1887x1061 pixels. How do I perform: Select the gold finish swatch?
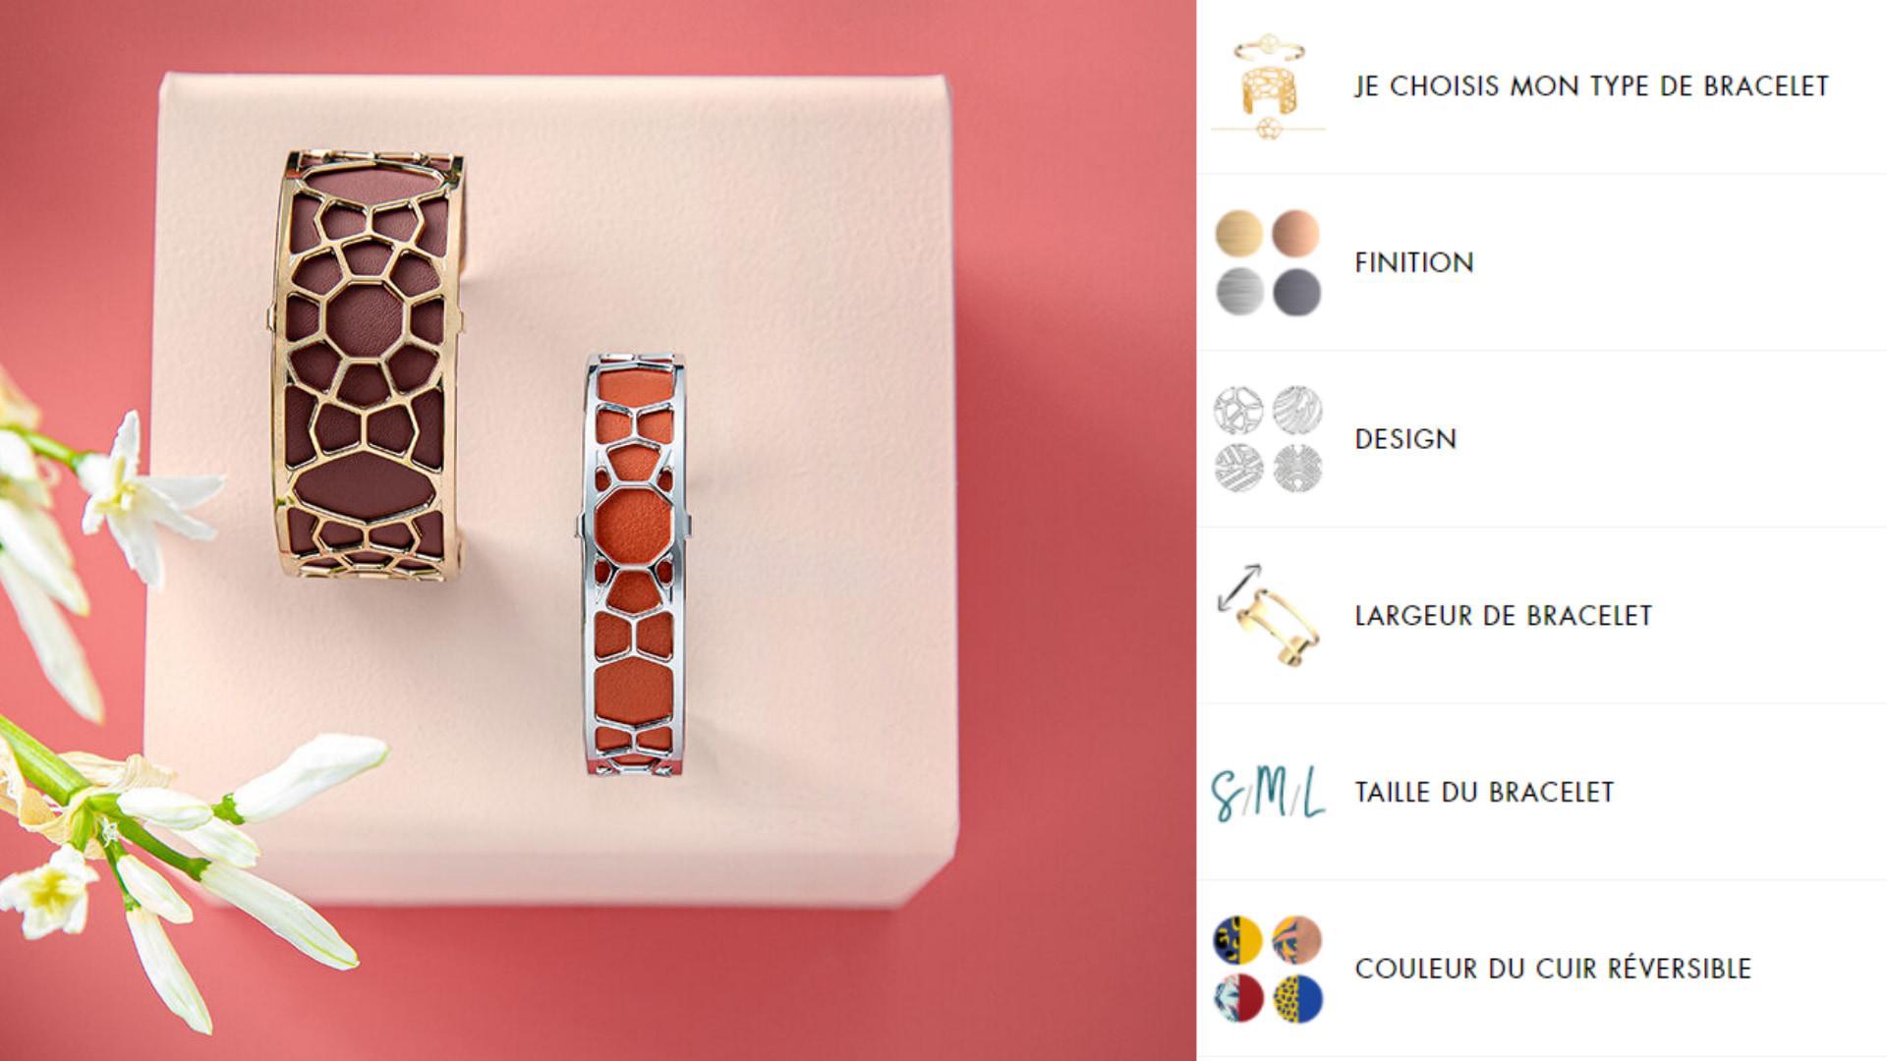tap(1238, 234)
